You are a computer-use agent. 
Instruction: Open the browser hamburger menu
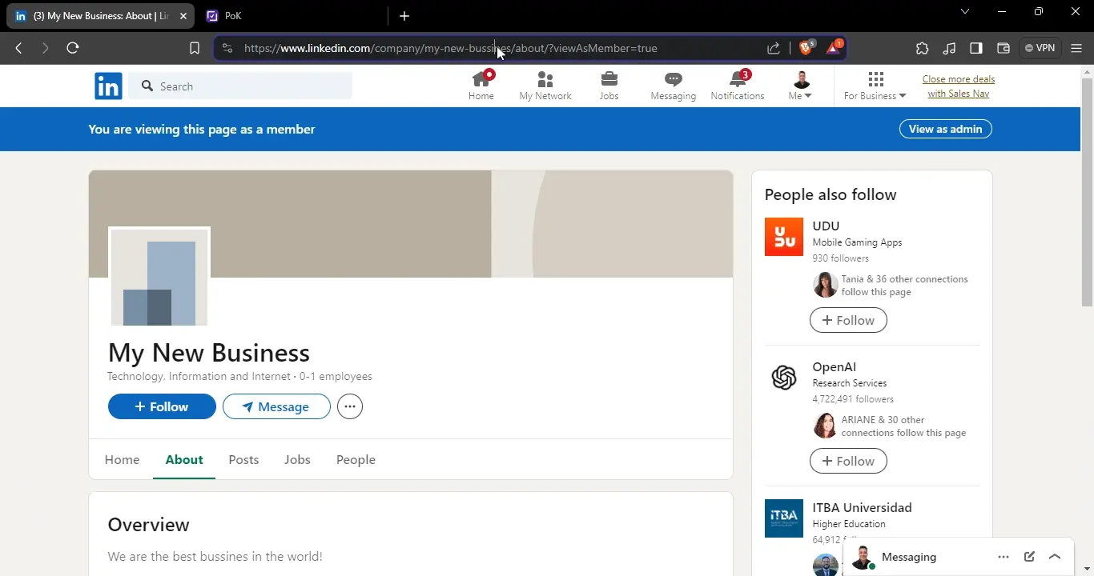pos(1076,48)
